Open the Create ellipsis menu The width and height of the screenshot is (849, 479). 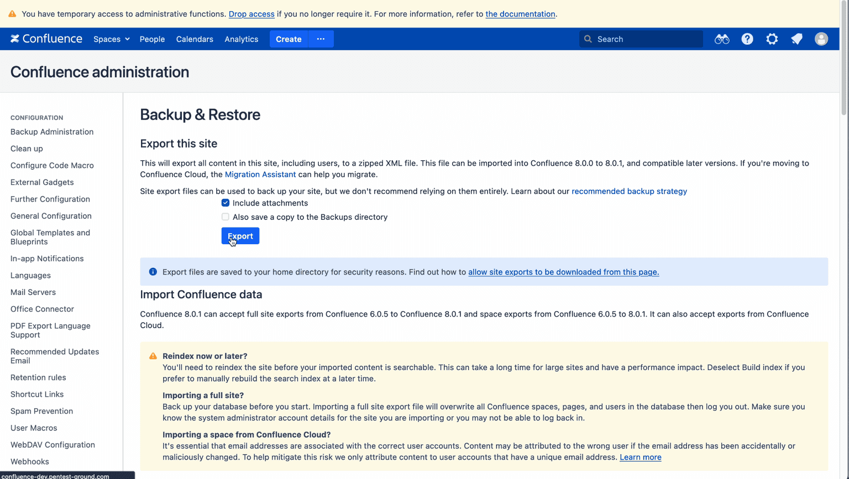(321, 39)
